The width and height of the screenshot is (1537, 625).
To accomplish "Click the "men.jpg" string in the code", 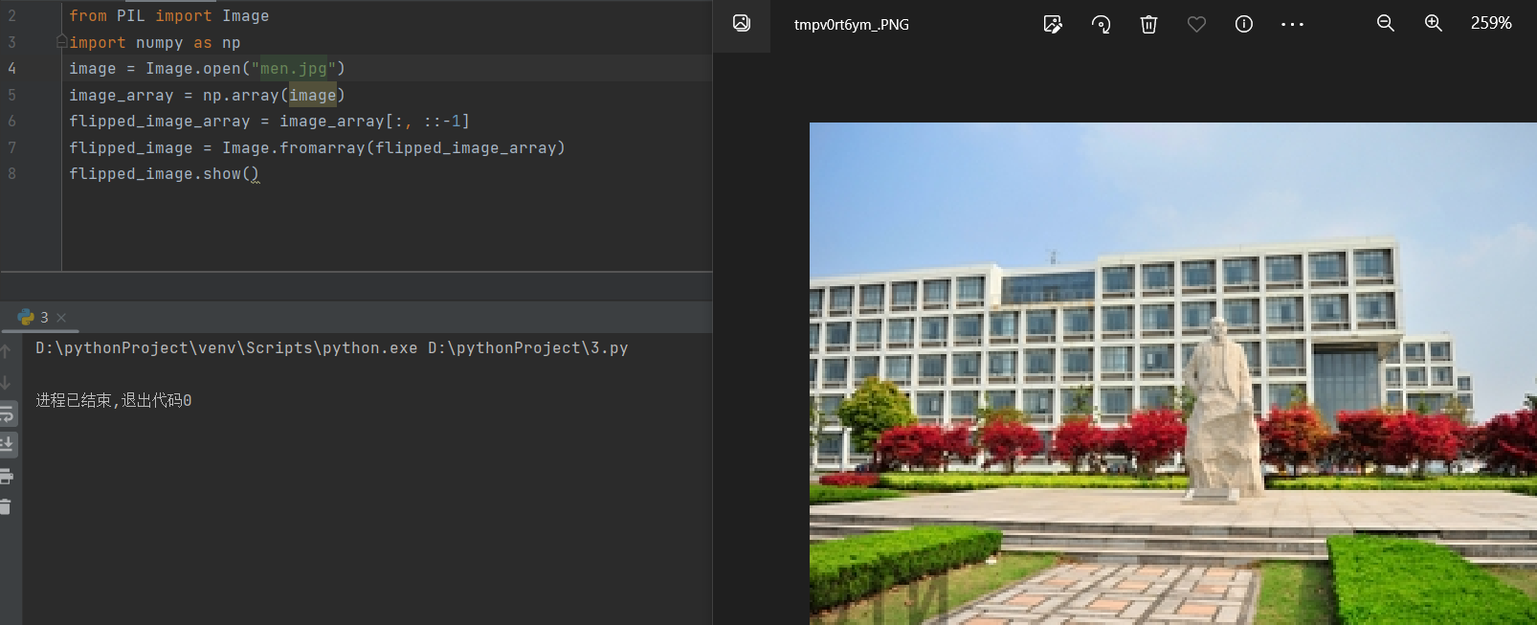I will pos(293,68).
